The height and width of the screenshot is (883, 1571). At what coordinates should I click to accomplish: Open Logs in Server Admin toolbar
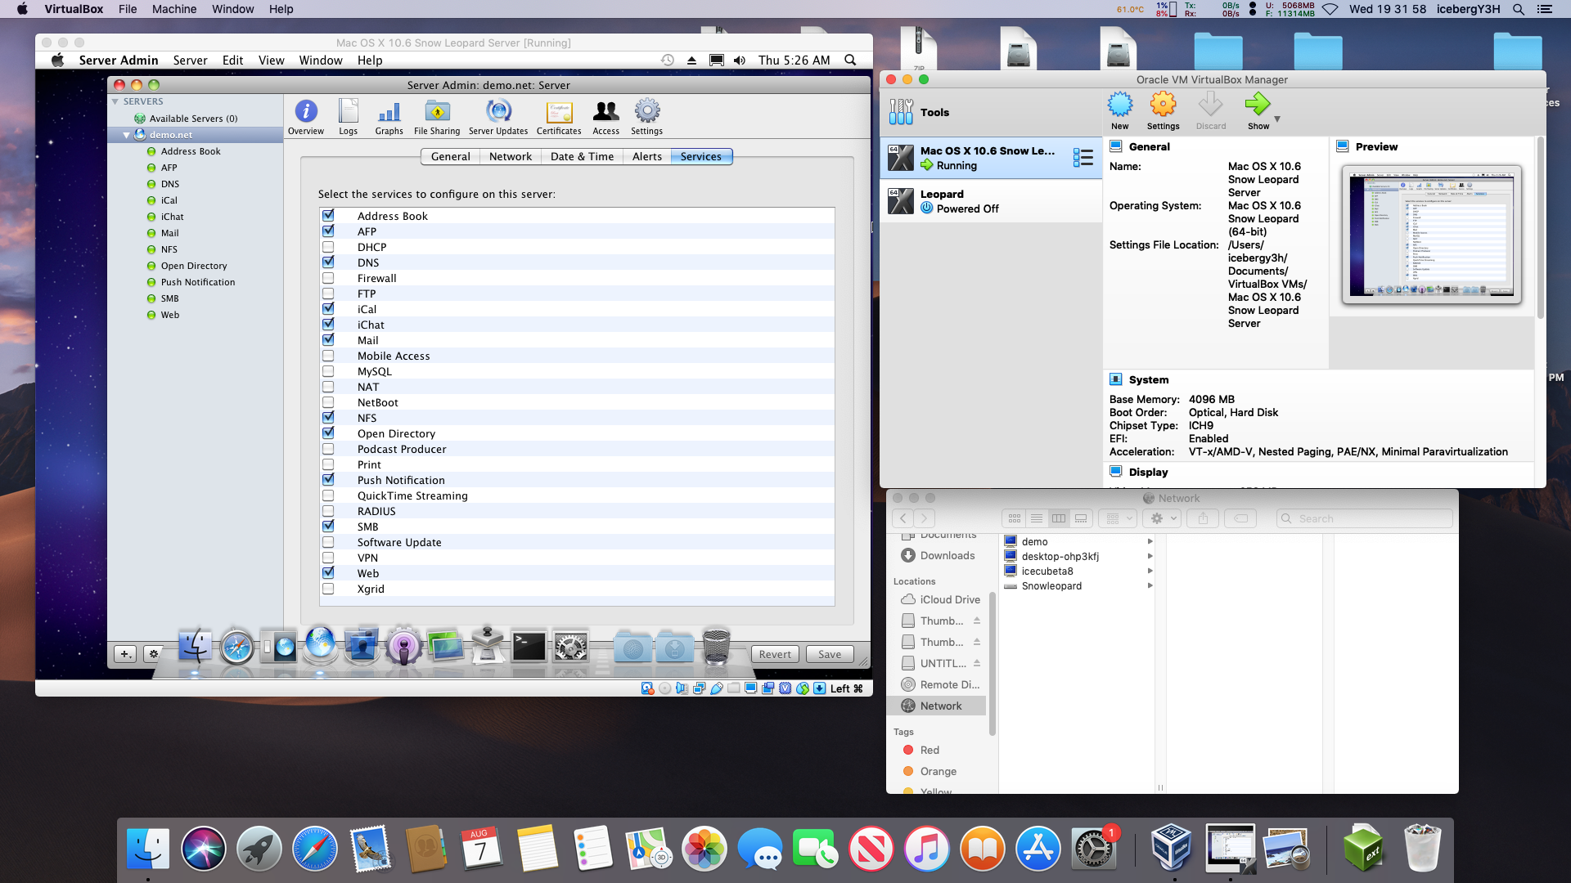[349, 117]
